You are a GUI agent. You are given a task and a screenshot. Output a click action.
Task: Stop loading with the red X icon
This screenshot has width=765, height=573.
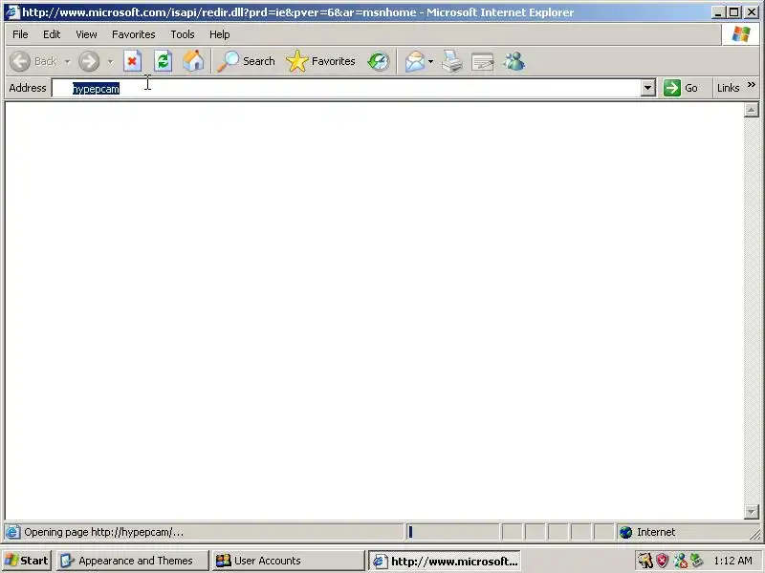pyautogui.click(x=132, y=61)
